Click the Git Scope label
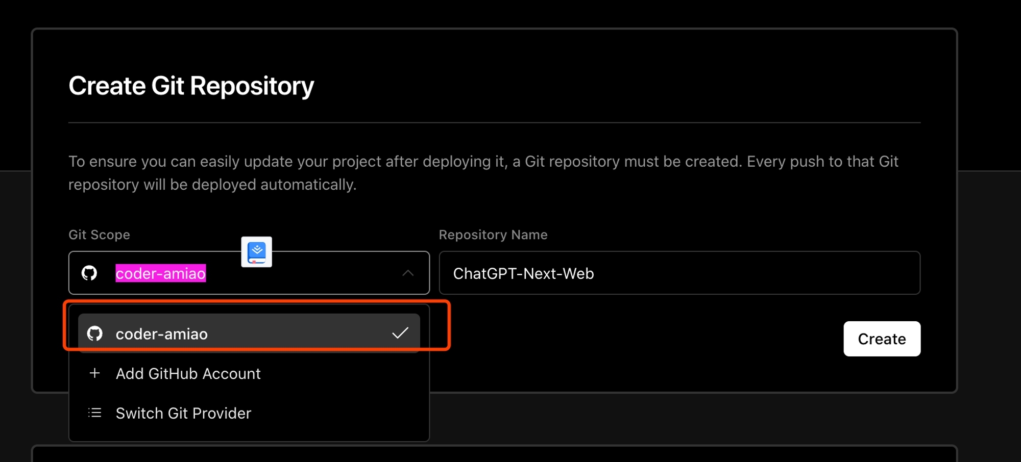Screen dimensions: 1021x462 (x=100, y=235)
